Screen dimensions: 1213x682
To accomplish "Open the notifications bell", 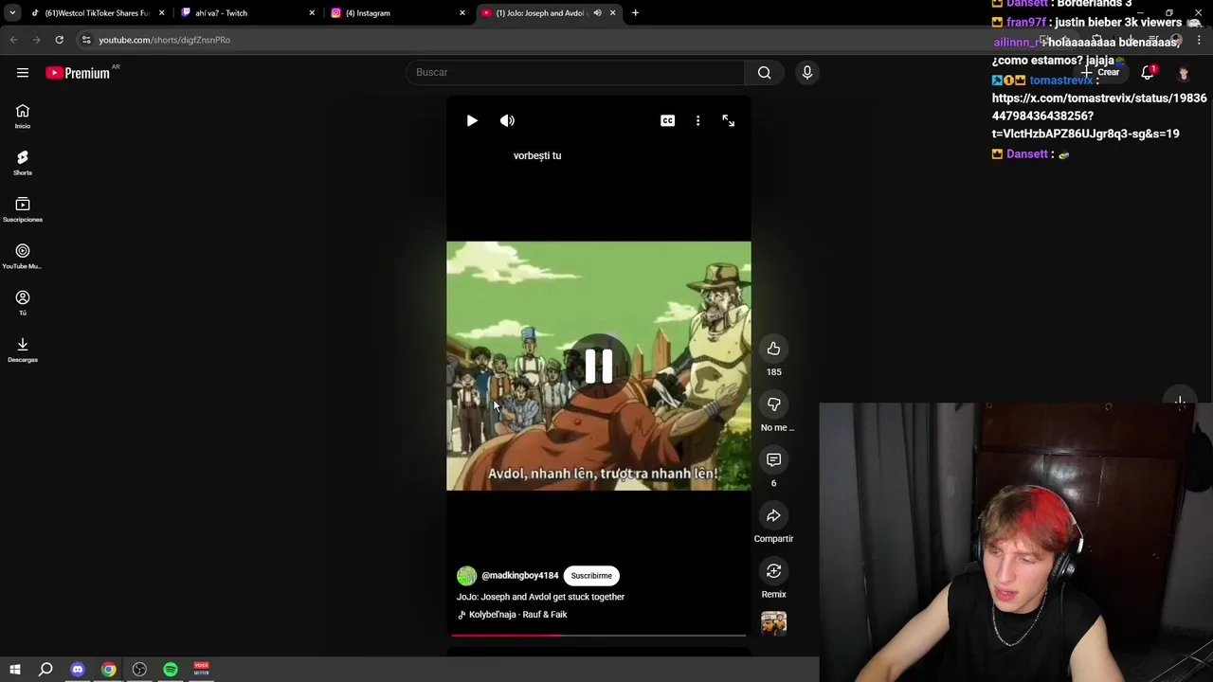I will click(1148, 73).
